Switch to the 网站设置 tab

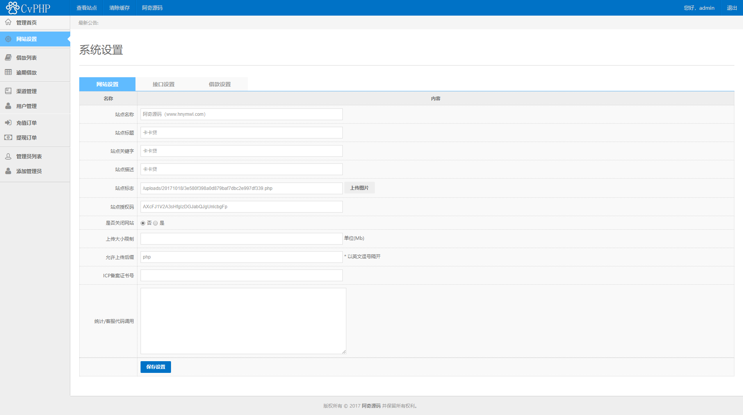[107, 84]
